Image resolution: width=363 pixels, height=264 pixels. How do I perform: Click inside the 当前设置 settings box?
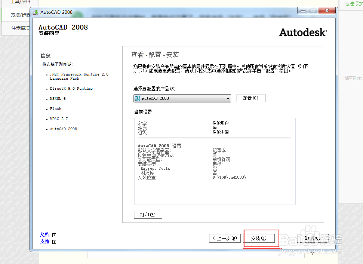tap(215, 161)
